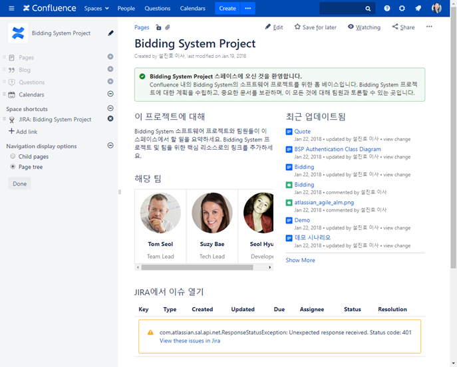Click the minus icon next to Calendars
The image size is (457, 367).
click(110, 94)
